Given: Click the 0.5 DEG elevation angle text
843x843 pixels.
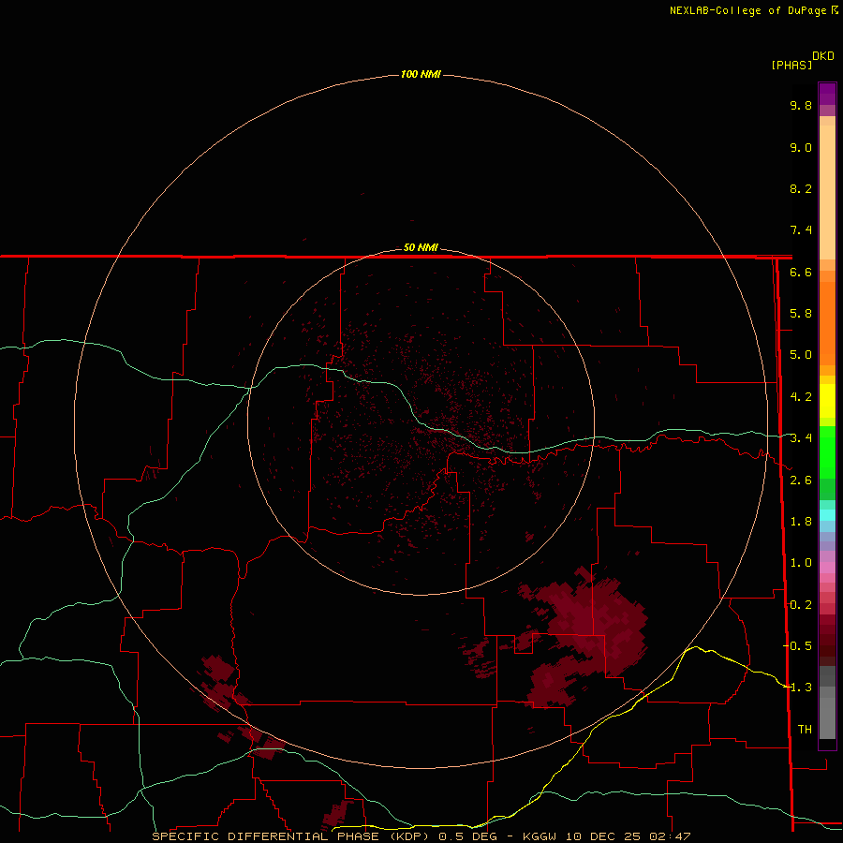Looking at the screenshot, I should click(467, 836).
